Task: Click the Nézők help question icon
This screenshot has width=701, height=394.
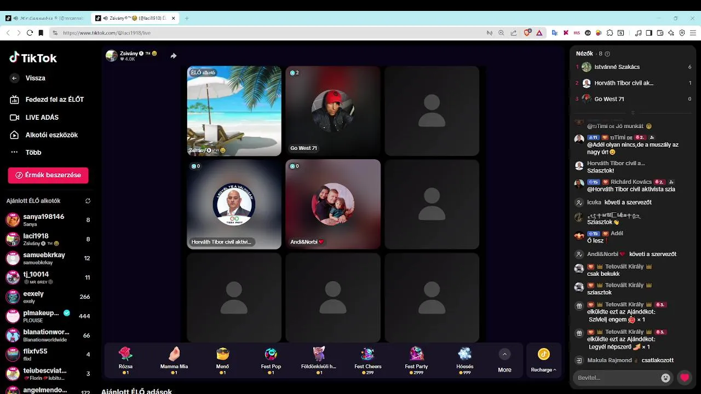Action: coord(607,54)
